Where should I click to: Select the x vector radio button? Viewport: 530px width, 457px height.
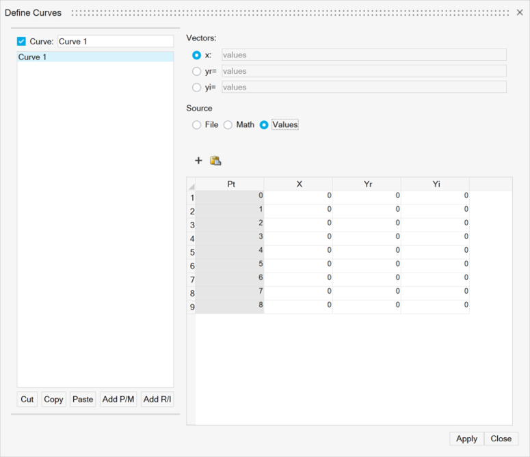[197, 55]
